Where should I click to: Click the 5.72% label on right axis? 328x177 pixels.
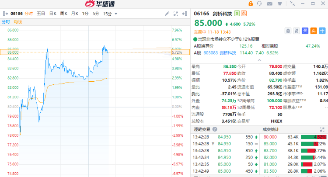coord(181,52)
